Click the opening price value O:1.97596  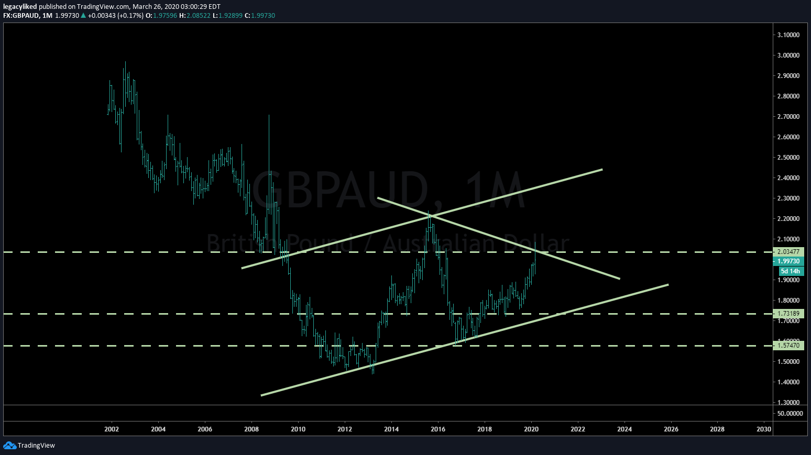[x=161, y=16]
